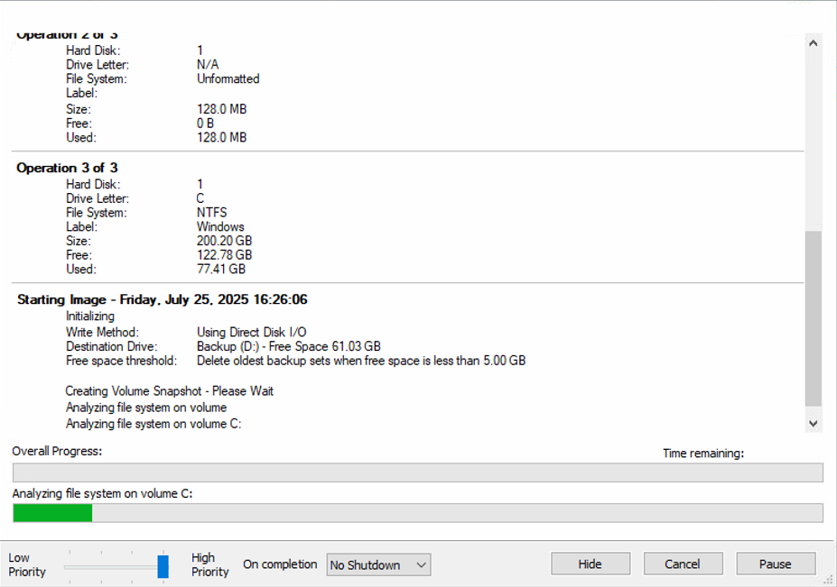
Task: Click the High Priority label
Action: [209, 564]
